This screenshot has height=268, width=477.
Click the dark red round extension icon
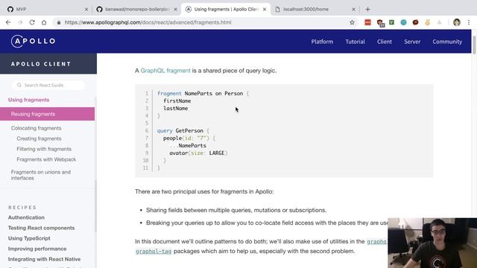[415, 22]
